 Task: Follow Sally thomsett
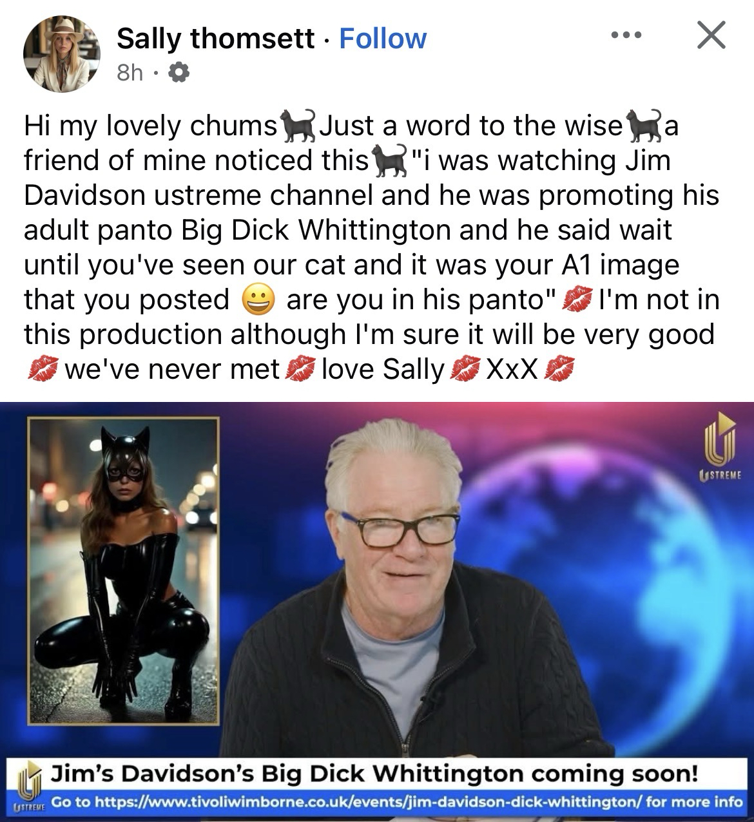tap(383, 39)
